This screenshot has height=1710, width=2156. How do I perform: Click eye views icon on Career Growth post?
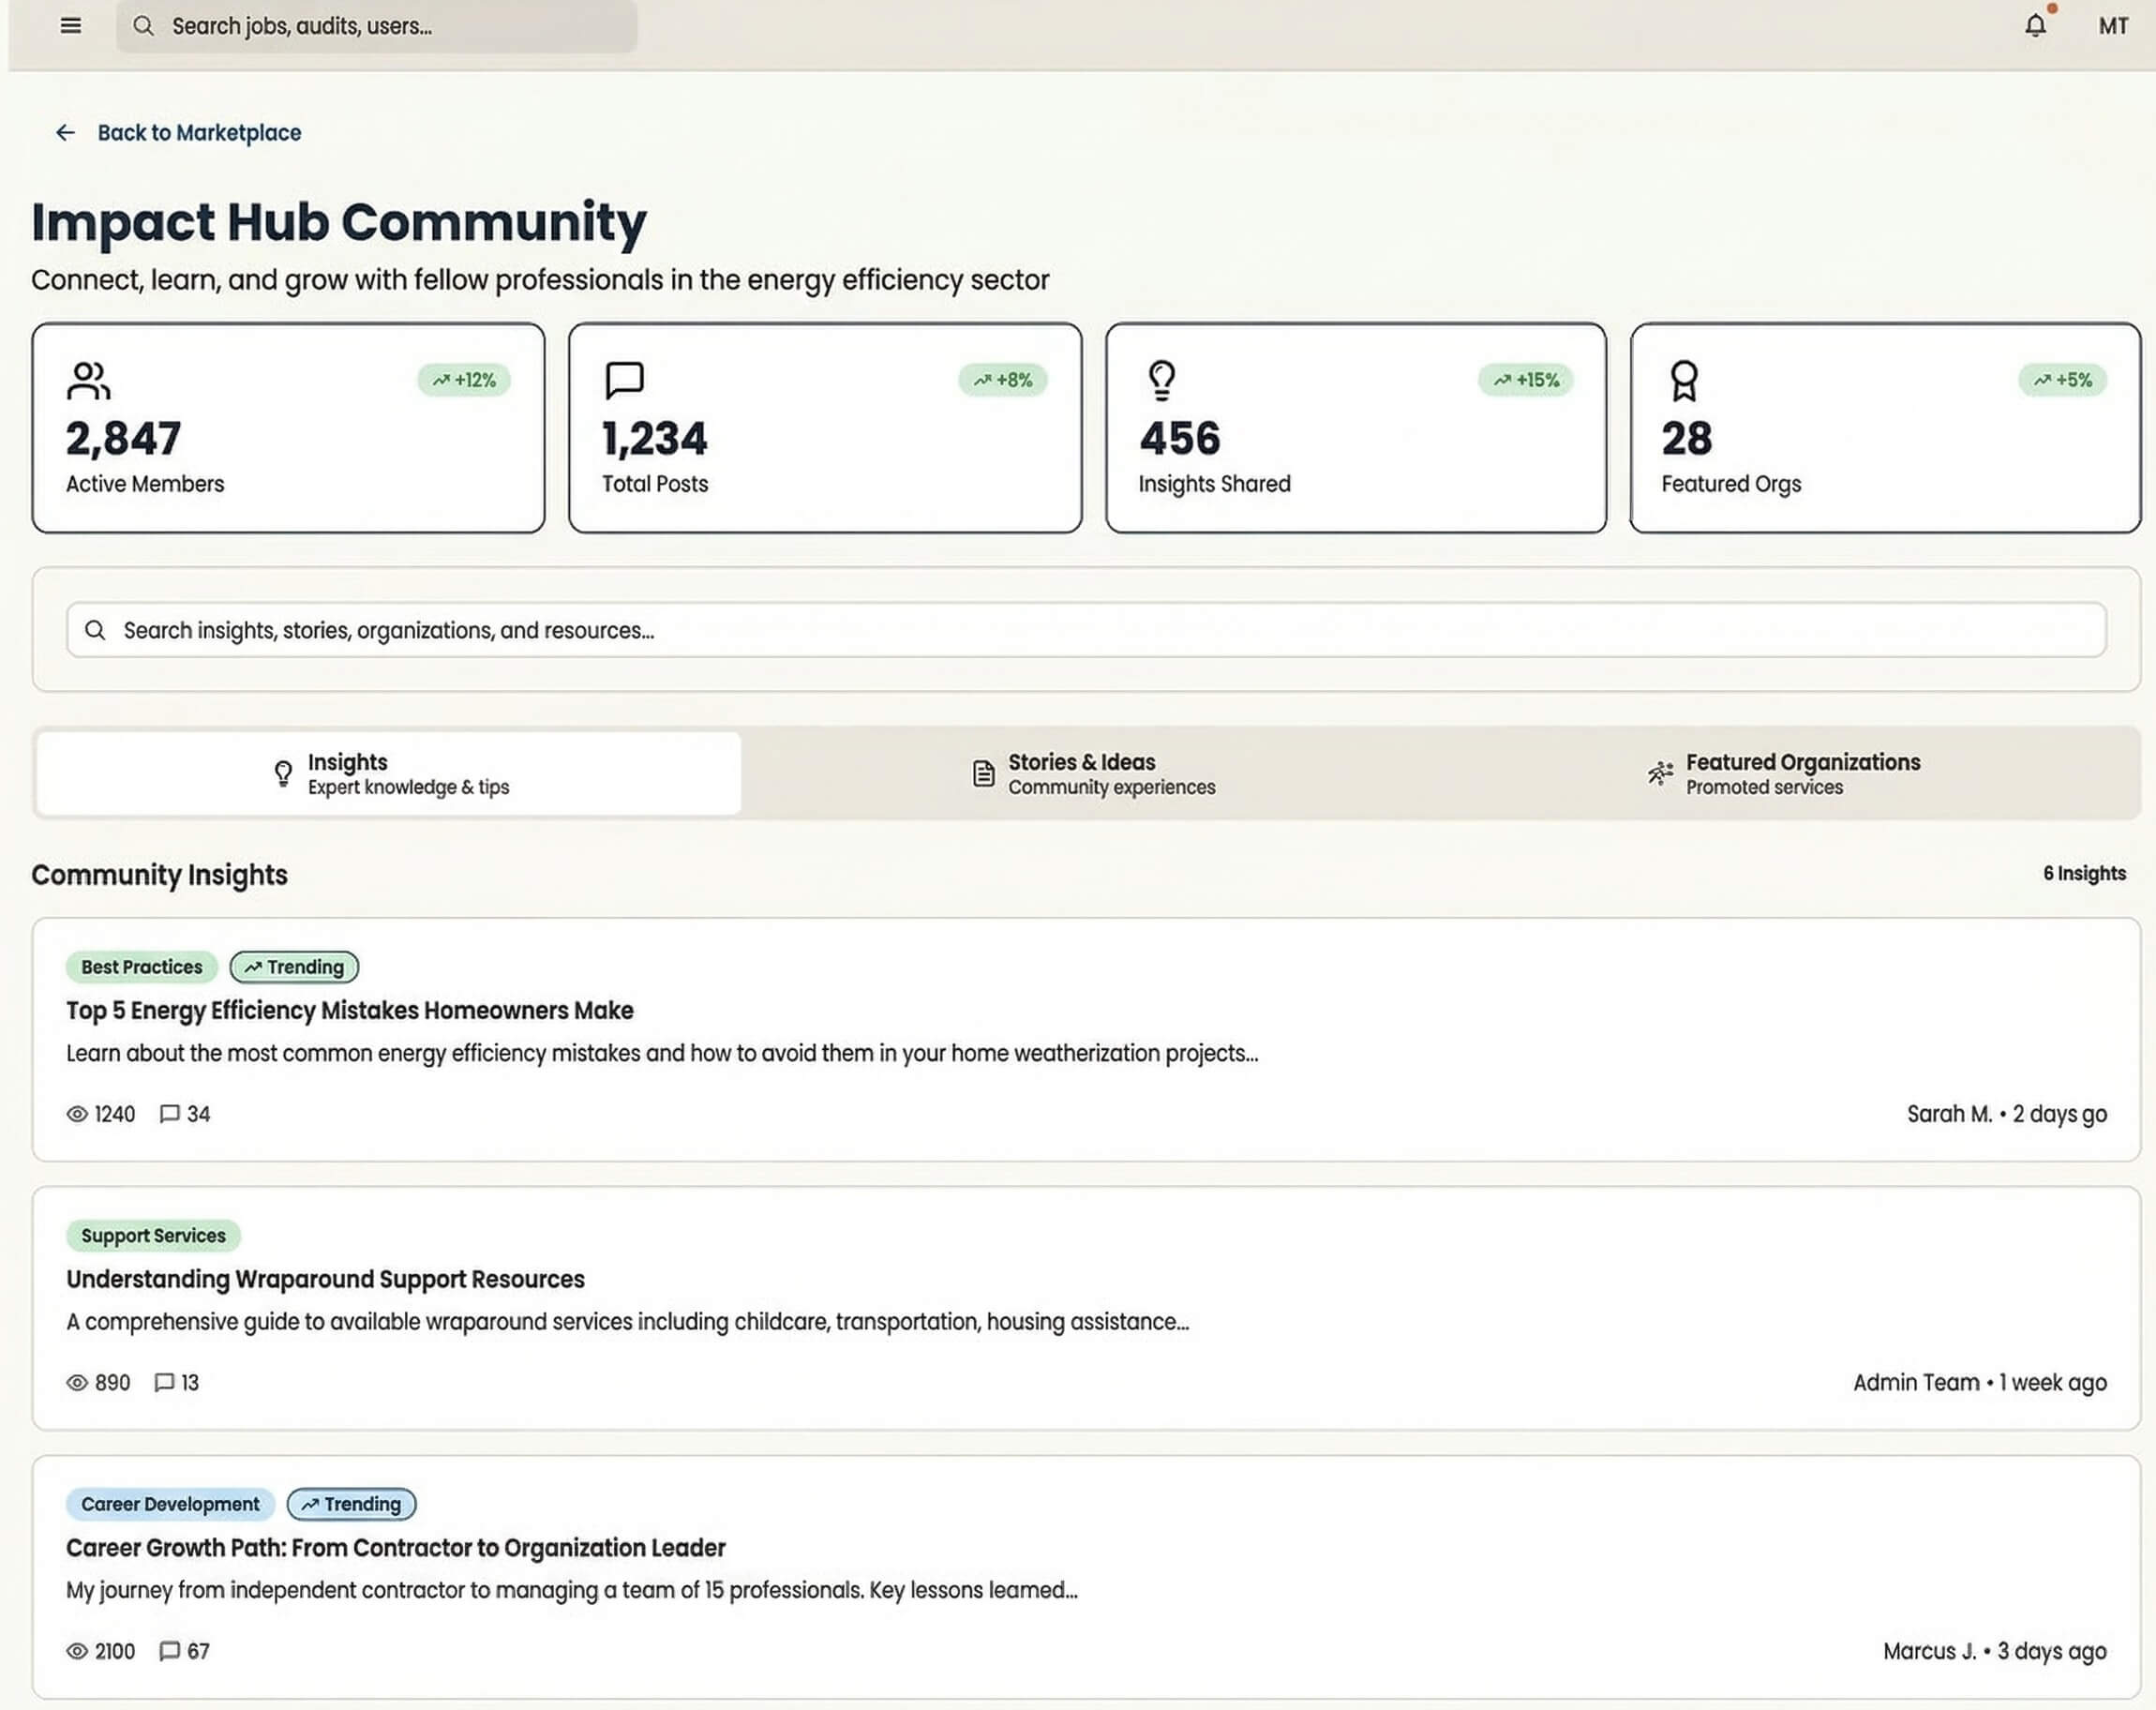[77, 1651]
